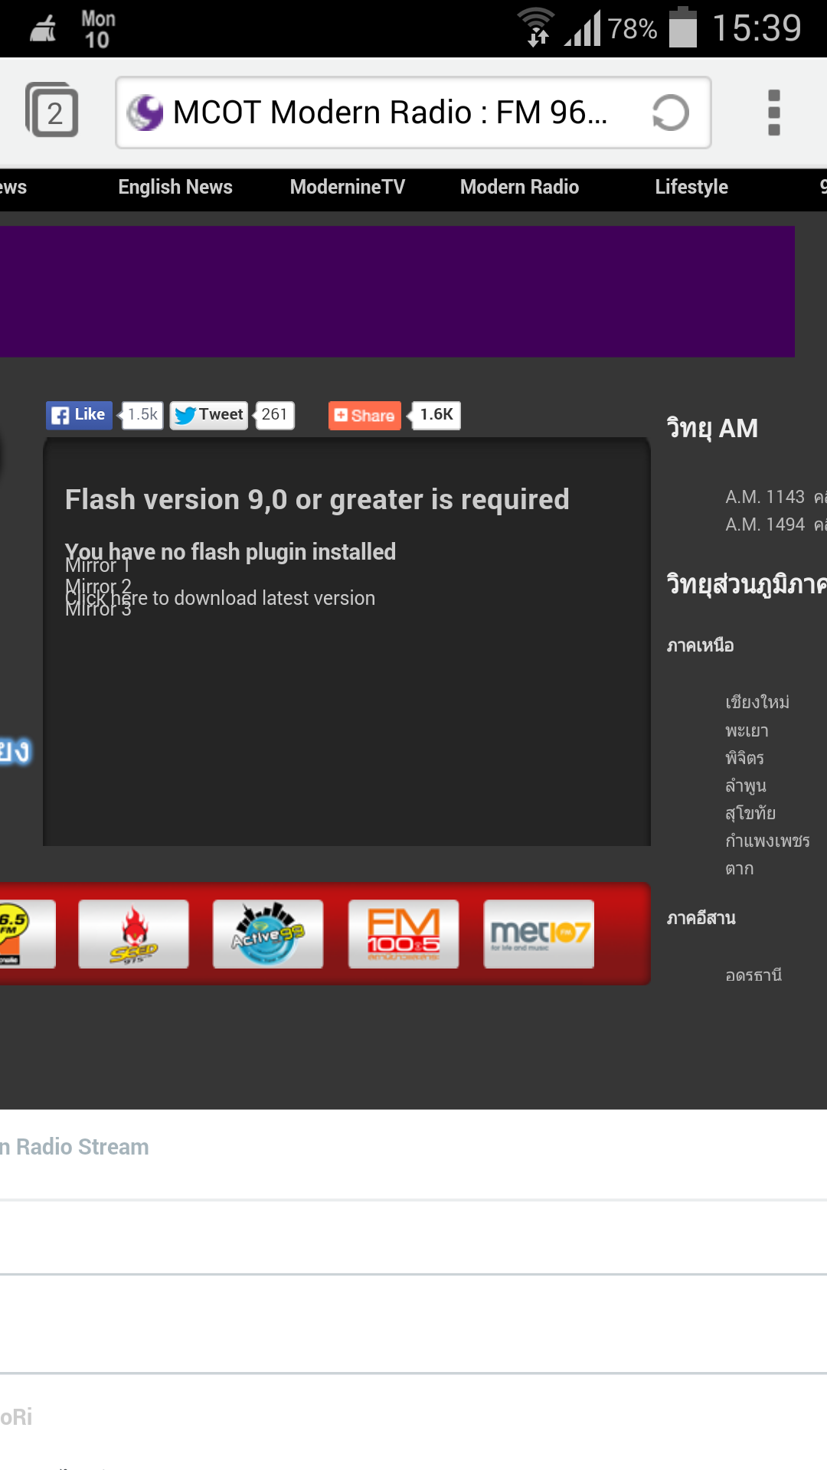The width and height of the screenshot is (827, 1470).
Task: Select the เชียงใหม่ regional station
Action: [x=757, y=702]
